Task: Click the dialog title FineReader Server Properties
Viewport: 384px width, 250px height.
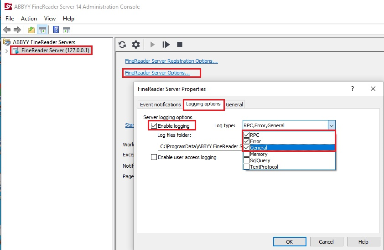Action: (171, 89)
